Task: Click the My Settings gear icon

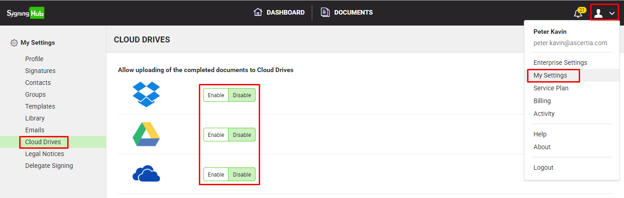Action: [14, 43]
